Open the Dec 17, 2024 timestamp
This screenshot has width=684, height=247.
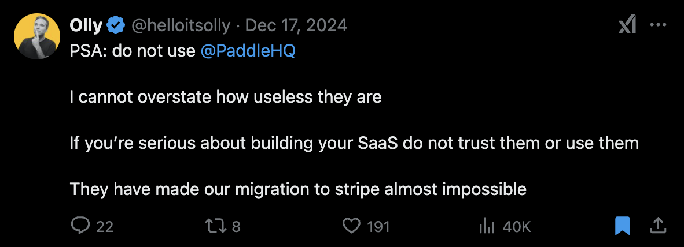[x=296, y=25]
